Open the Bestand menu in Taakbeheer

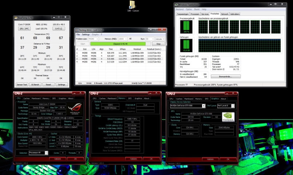(x=179, y=9)
